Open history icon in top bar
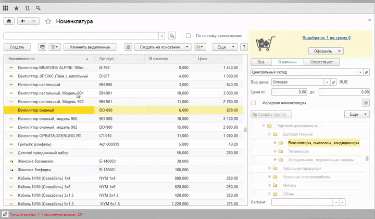This screenshot has width=375, height=219. [27, 8]
